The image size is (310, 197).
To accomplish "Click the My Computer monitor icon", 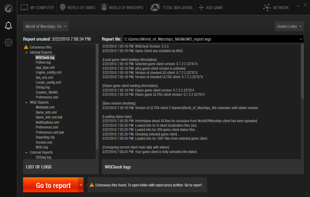I will pos(24,8).
